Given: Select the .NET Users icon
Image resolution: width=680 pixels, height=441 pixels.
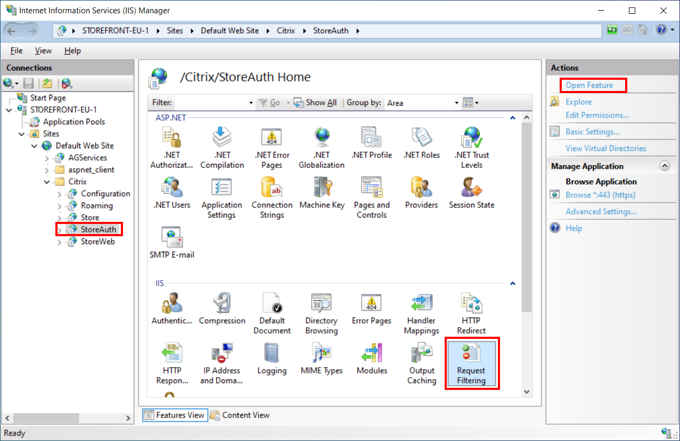Looking at the screenshot, I should pos(172,193).
